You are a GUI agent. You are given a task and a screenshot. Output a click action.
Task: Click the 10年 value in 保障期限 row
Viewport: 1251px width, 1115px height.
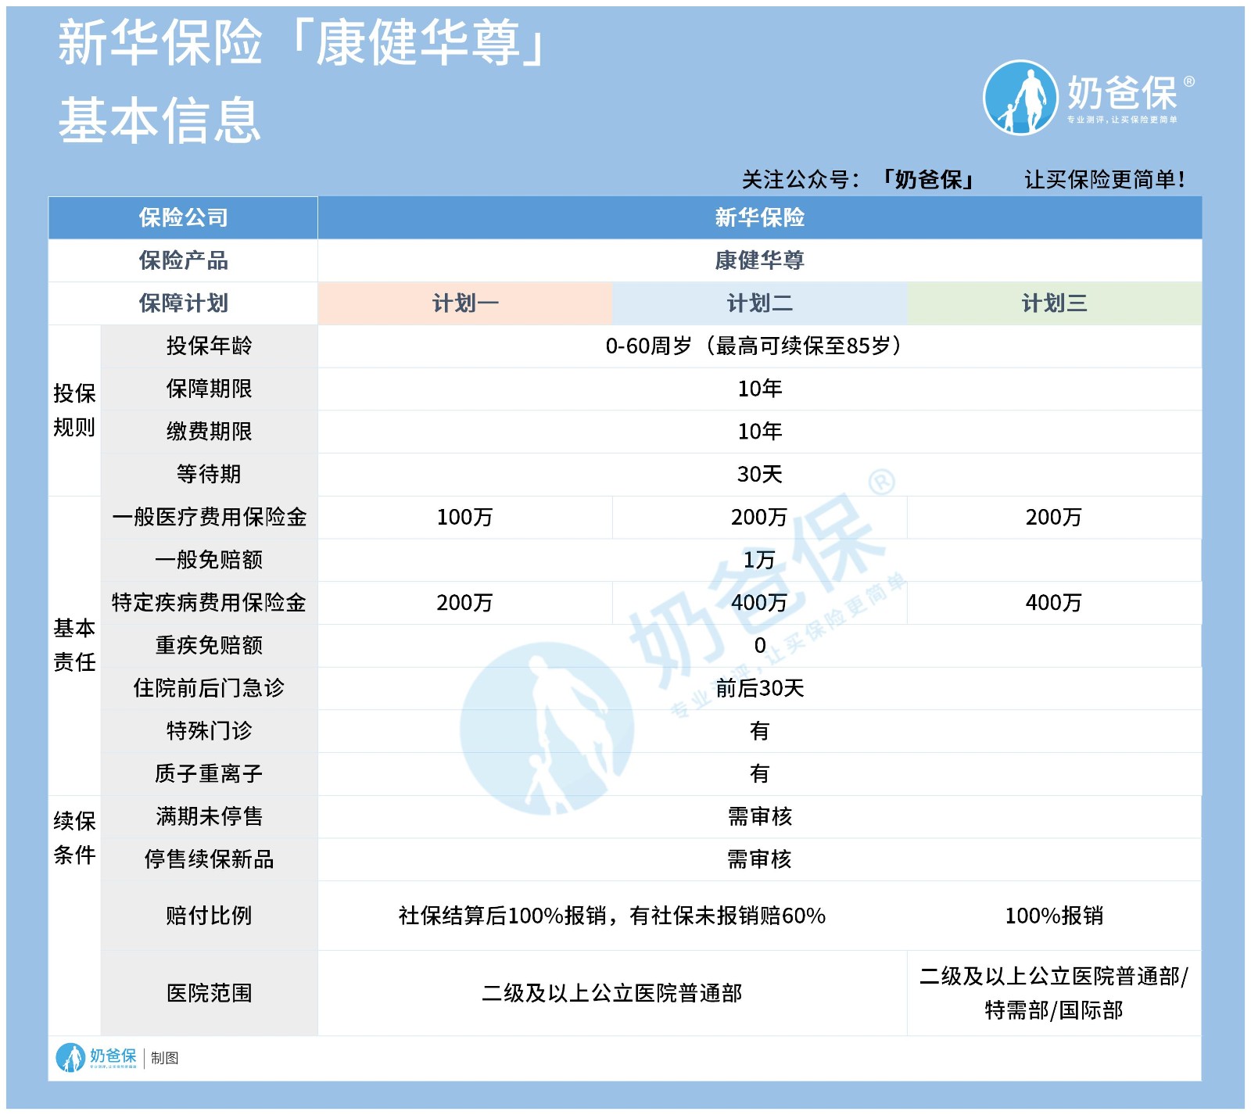[759, 389]
